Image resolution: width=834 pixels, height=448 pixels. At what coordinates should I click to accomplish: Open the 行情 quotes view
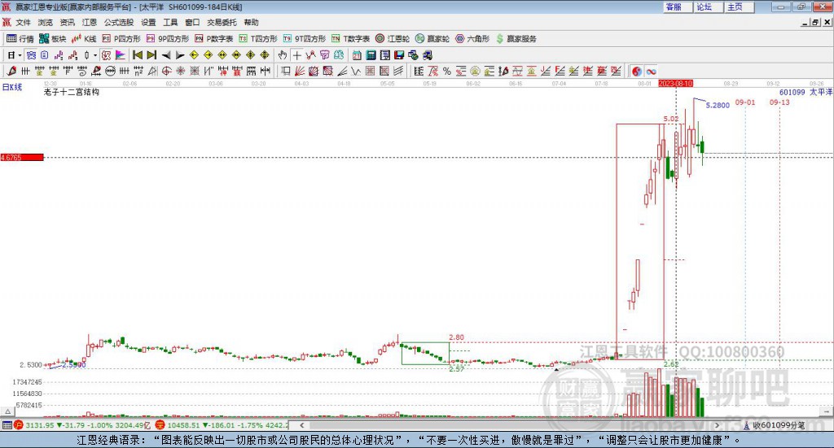(x=20, y=39)
